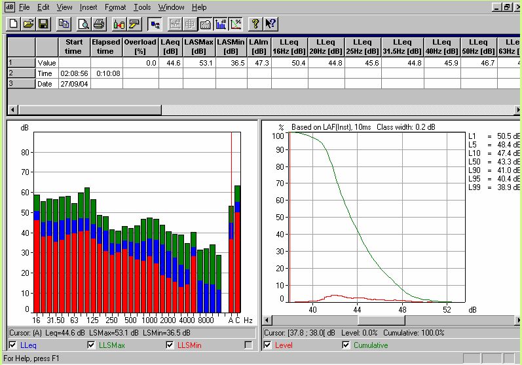The height and width of the screenshot is (365, 522).
Task: Click the '36.5' LASMin value cell
Action: 231,63
